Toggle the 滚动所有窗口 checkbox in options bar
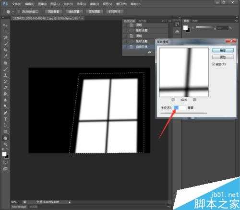Viewport: 240px width, 210px height. coord(19,12)
